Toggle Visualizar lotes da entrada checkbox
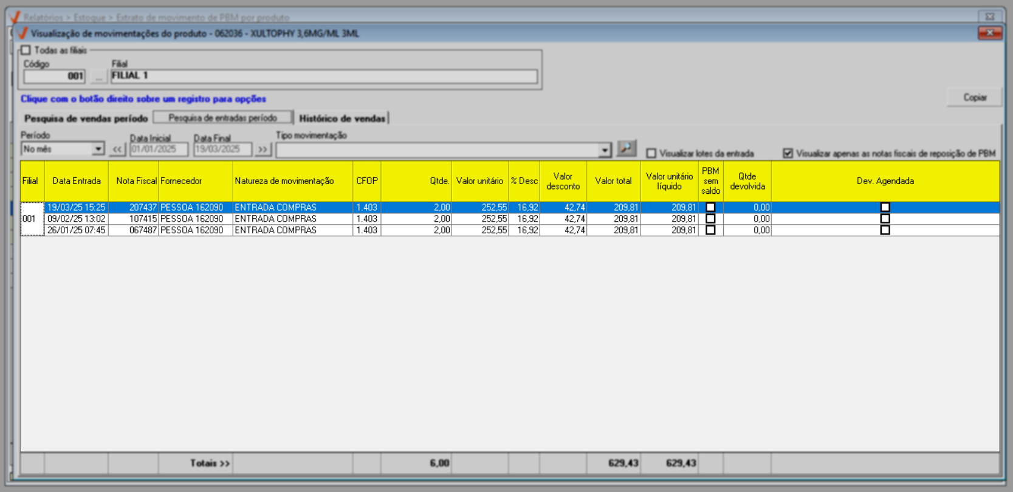The width and height of the screenshot is (1013, 492). (651, 154)
